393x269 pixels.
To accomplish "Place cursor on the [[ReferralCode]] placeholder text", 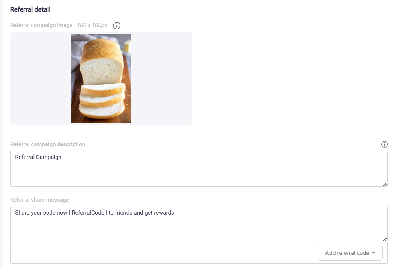I will (88, 213).
